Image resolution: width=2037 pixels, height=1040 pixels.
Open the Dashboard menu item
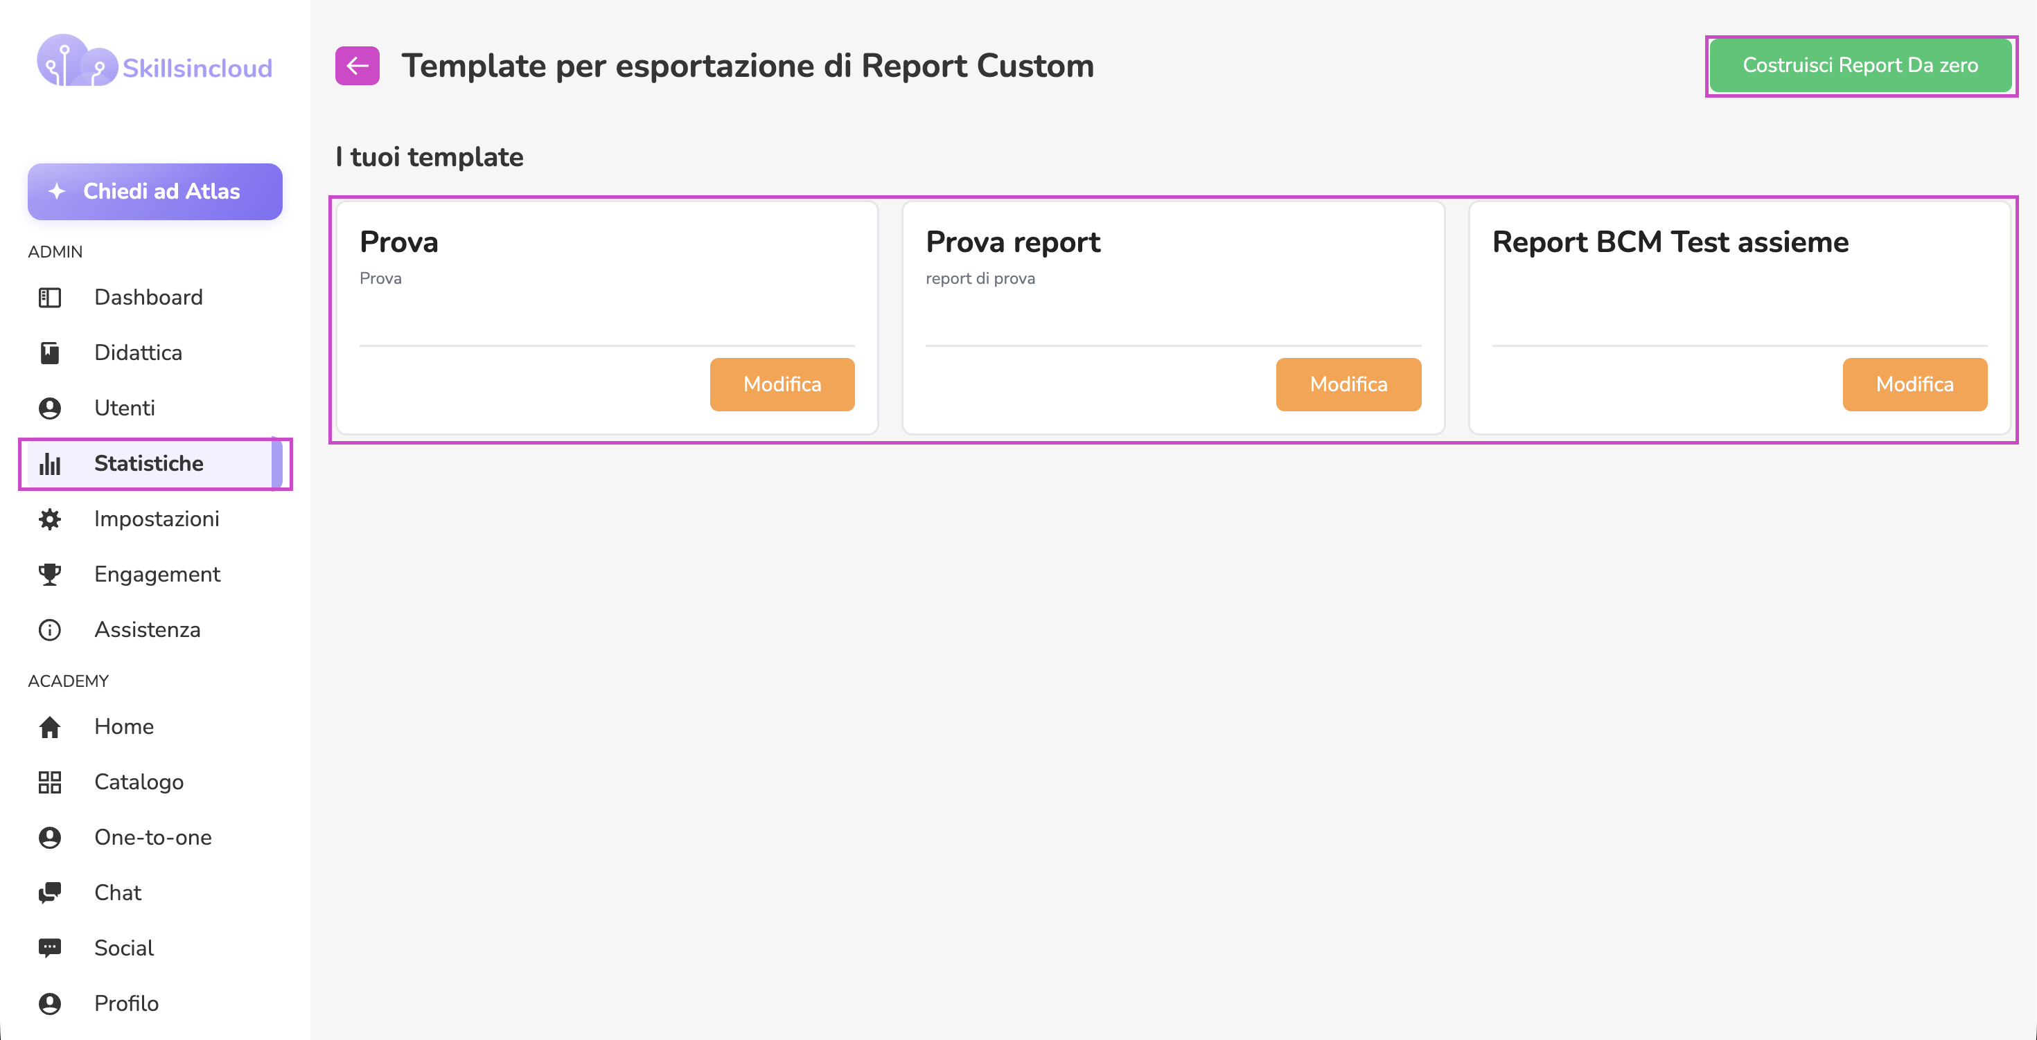click(x=155, y=297)
